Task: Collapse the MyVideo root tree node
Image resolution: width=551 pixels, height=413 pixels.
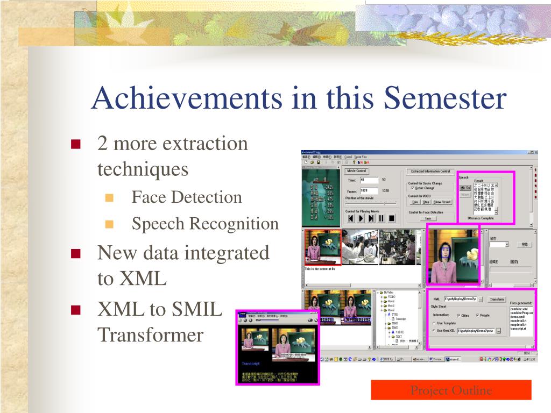Action: (x=378, y=293)
